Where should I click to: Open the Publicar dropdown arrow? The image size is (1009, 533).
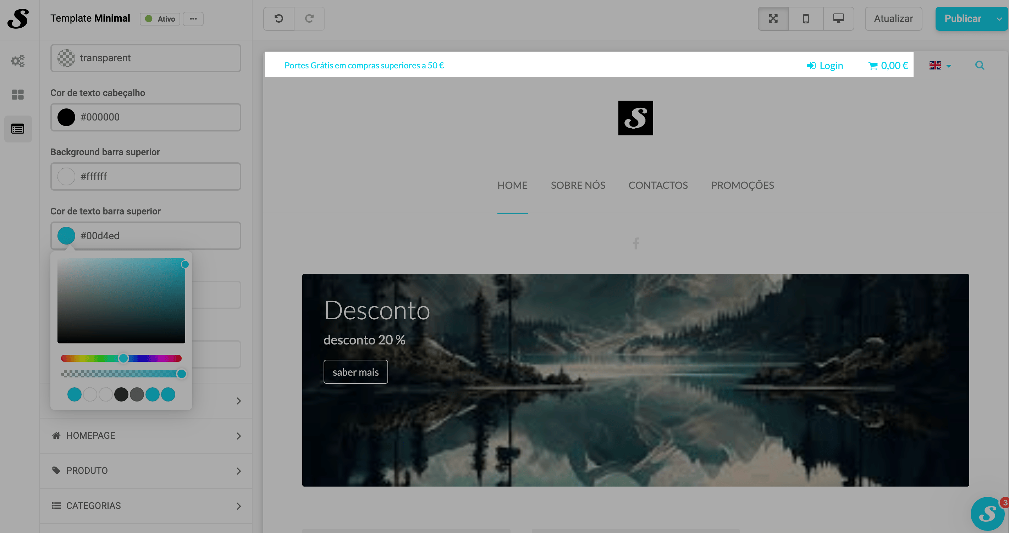999,19
